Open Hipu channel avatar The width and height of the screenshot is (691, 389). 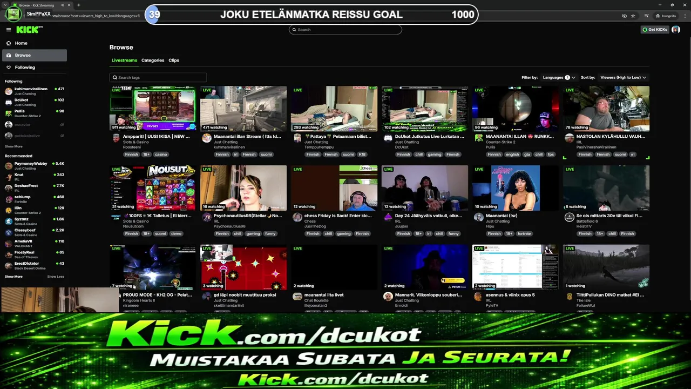tap(478, 217)
